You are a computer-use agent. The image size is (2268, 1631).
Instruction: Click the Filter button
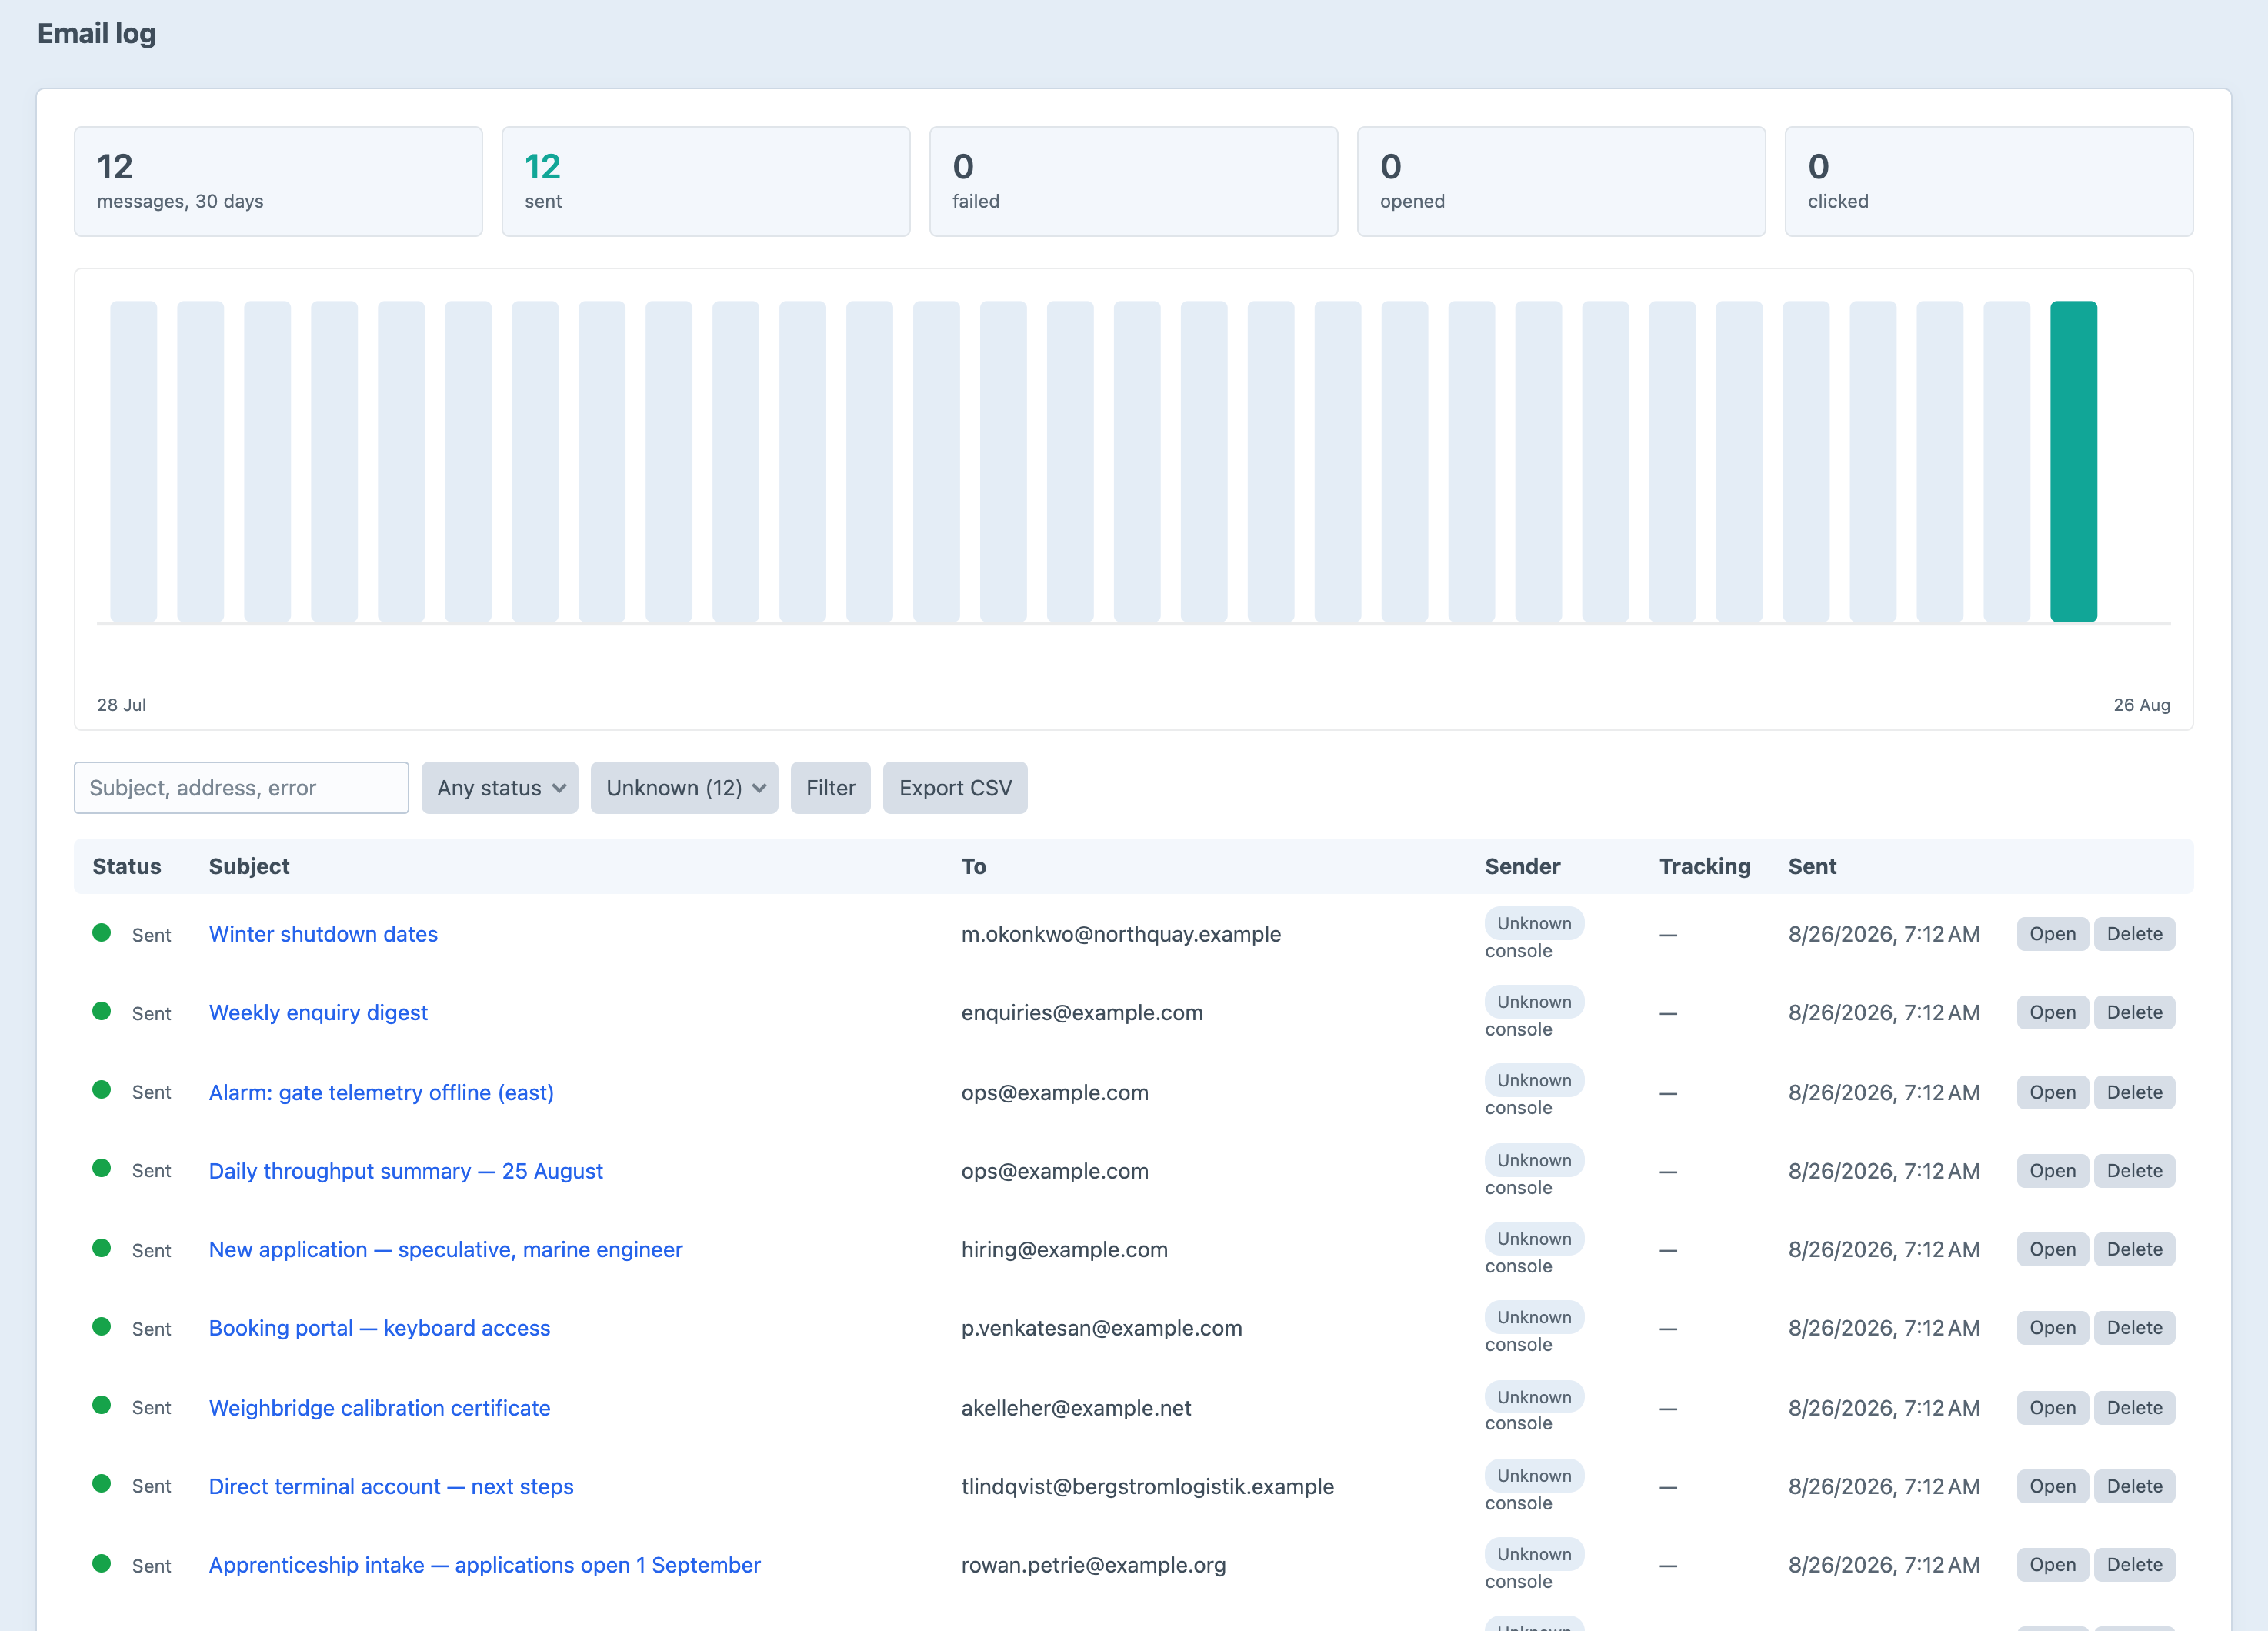[x=830, y=788]
